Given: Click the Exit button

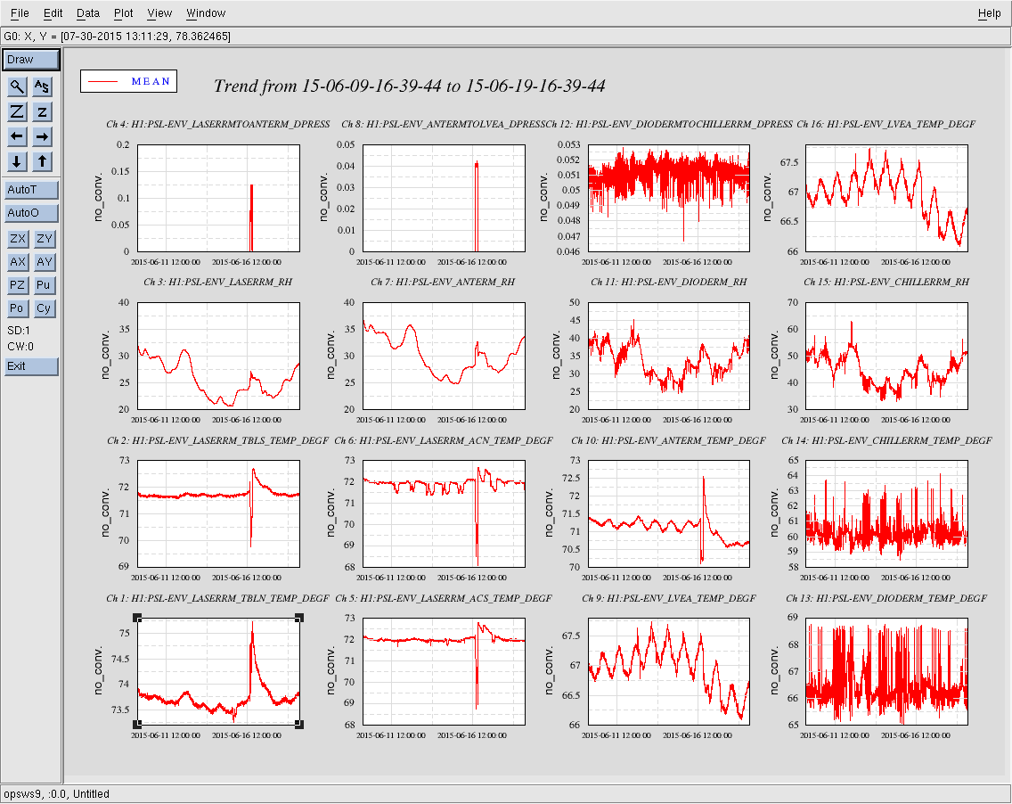Looking at the screenshot, I should click(x=31, y=367).
